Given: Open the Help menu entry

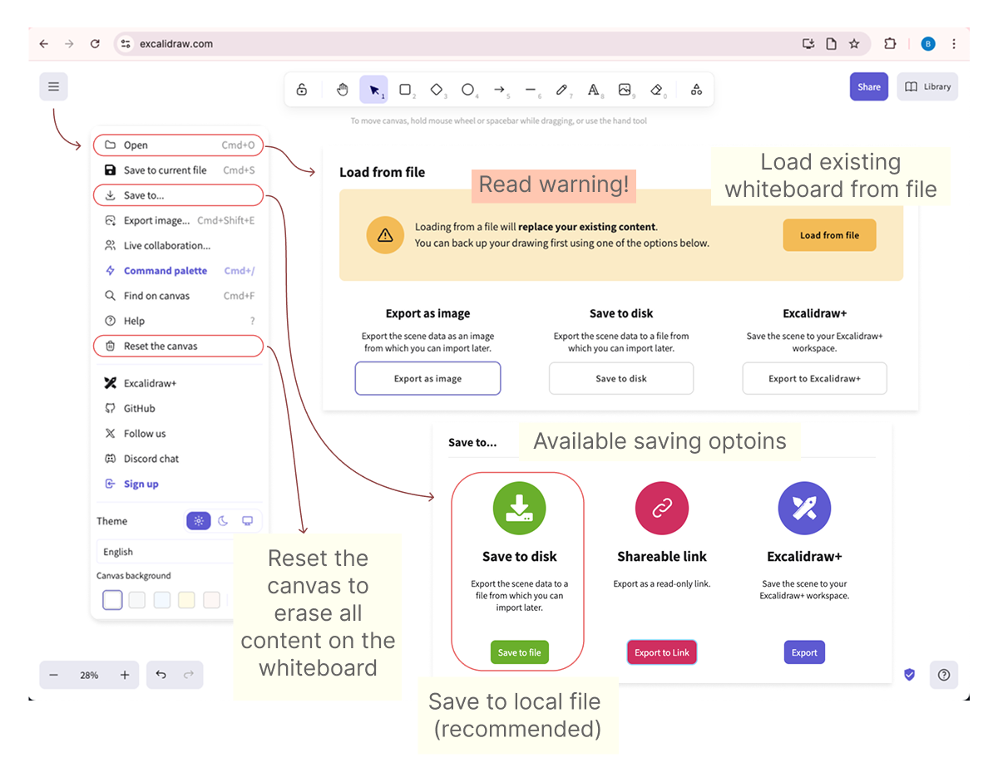Looking at the screenshot, I should (x=178, y=321).
